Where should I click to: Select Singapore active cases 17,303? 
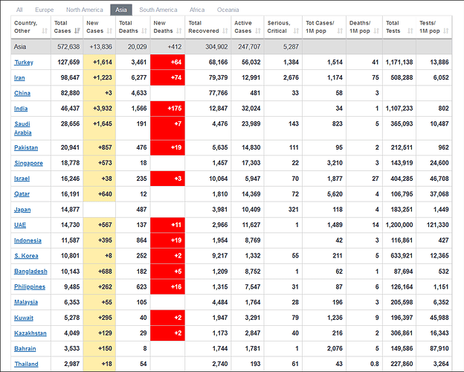coord(251,163)
